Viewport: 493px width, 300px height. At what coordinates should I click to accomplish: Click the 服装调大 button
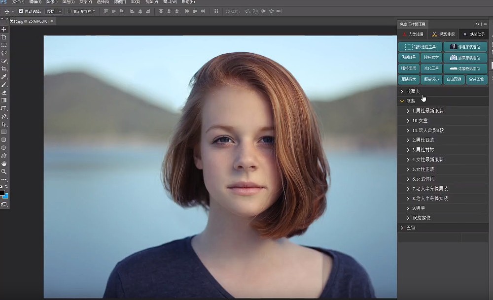click(x=409, y=79)
